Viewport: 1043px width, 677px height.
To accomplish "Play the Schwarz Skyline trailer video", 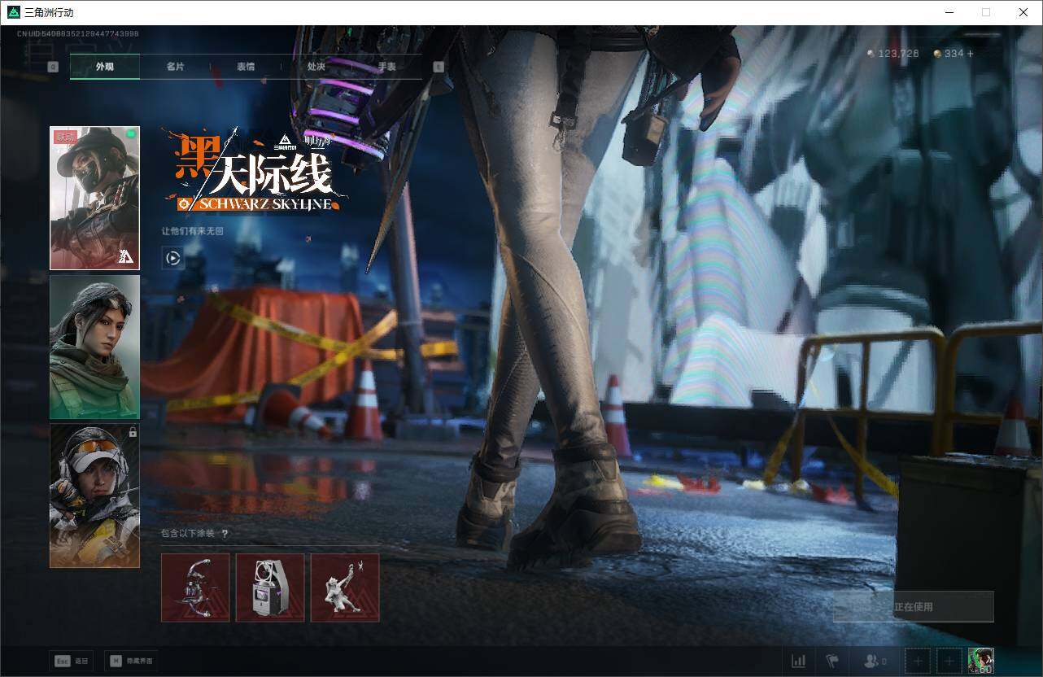I will [x=172, y=258].
